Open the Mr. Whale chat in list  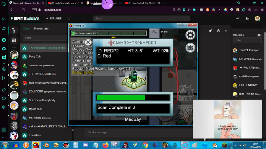(x=44, y=118)
